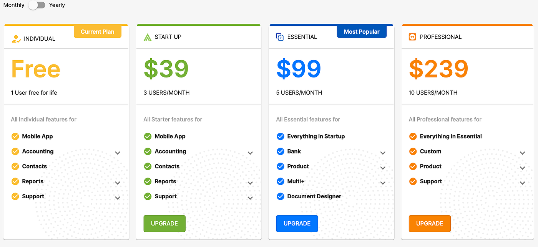Click the $39 price
The width and height of the screenshot is (538, 247).
(x=166, y=69)
